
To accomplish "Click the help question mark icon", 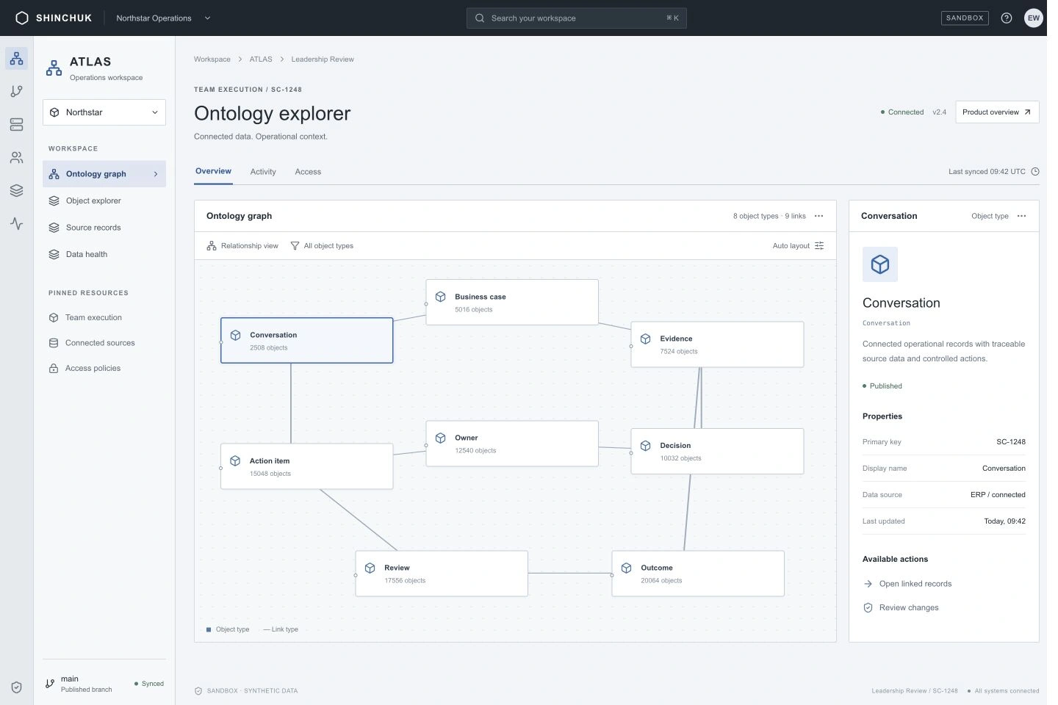I will pyautogui.click(x=1007, y=18).
